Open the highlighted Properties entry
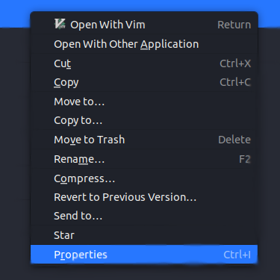Viewport: 280px width, 280px height. 144,255
